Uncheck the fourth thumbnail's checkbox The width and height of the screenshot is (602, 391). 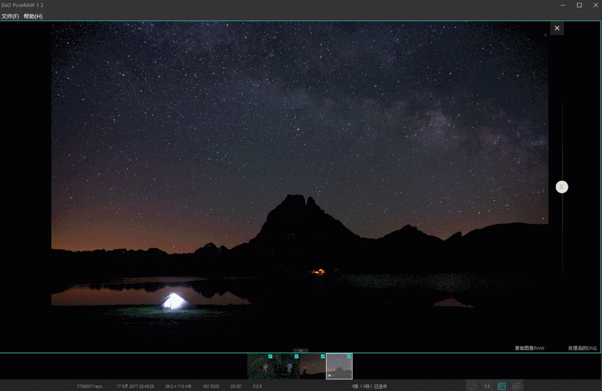pos(349,356)
